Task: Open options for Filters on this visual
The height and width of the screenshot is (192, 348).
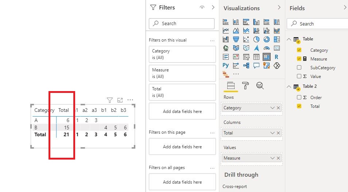Action: (212, 40)
